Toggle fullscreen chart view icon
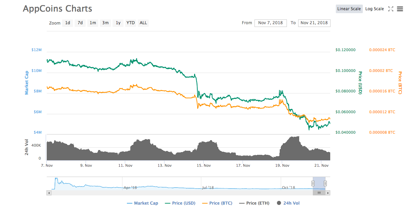Viewport: 408px width, 207px height. tap(391, 9)
